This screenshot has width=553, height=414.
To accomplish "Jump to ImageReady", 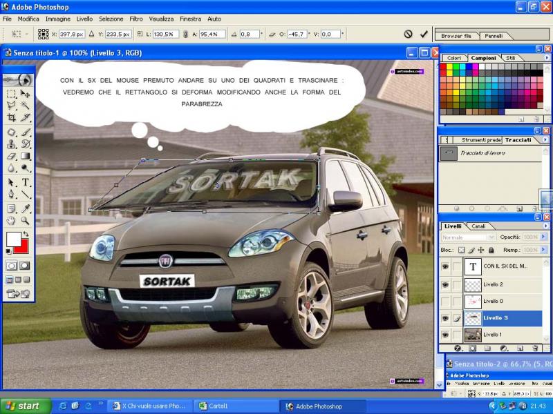I will (19, 294).
